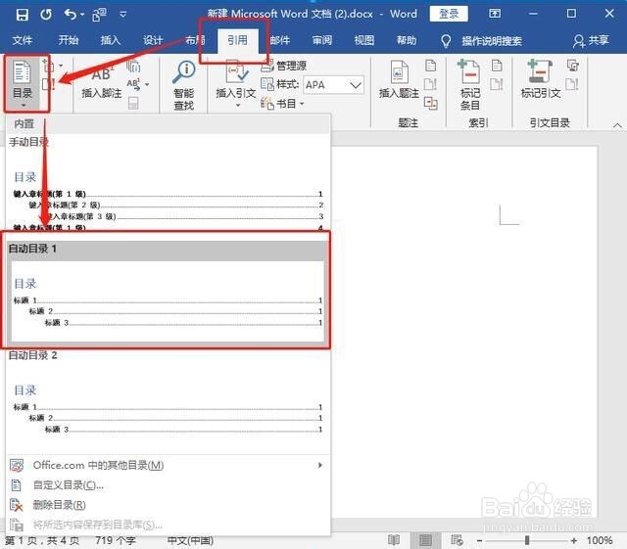
Task: Click the zoom out minus button
Action: (x=479, y=541)
